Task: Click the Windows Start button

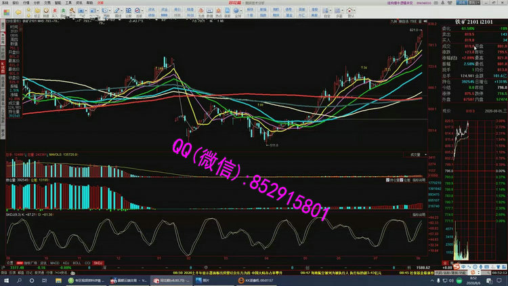Action: pos(5,279)
